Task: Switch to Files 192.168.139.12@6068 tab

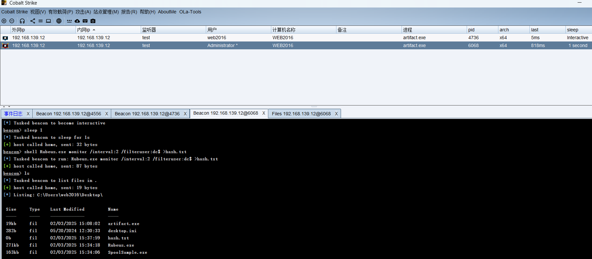Action: pyautogui.click(x=301, y=114)
